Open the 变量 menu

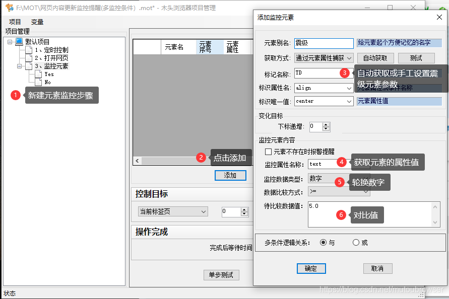(x=37, y=22)
